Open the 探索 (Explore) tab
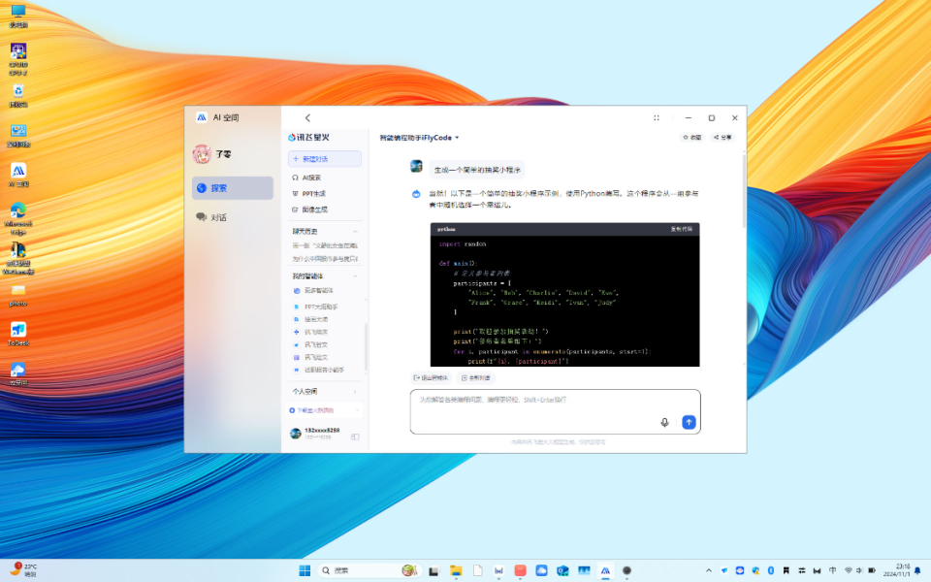 click(x=232, y=187)
